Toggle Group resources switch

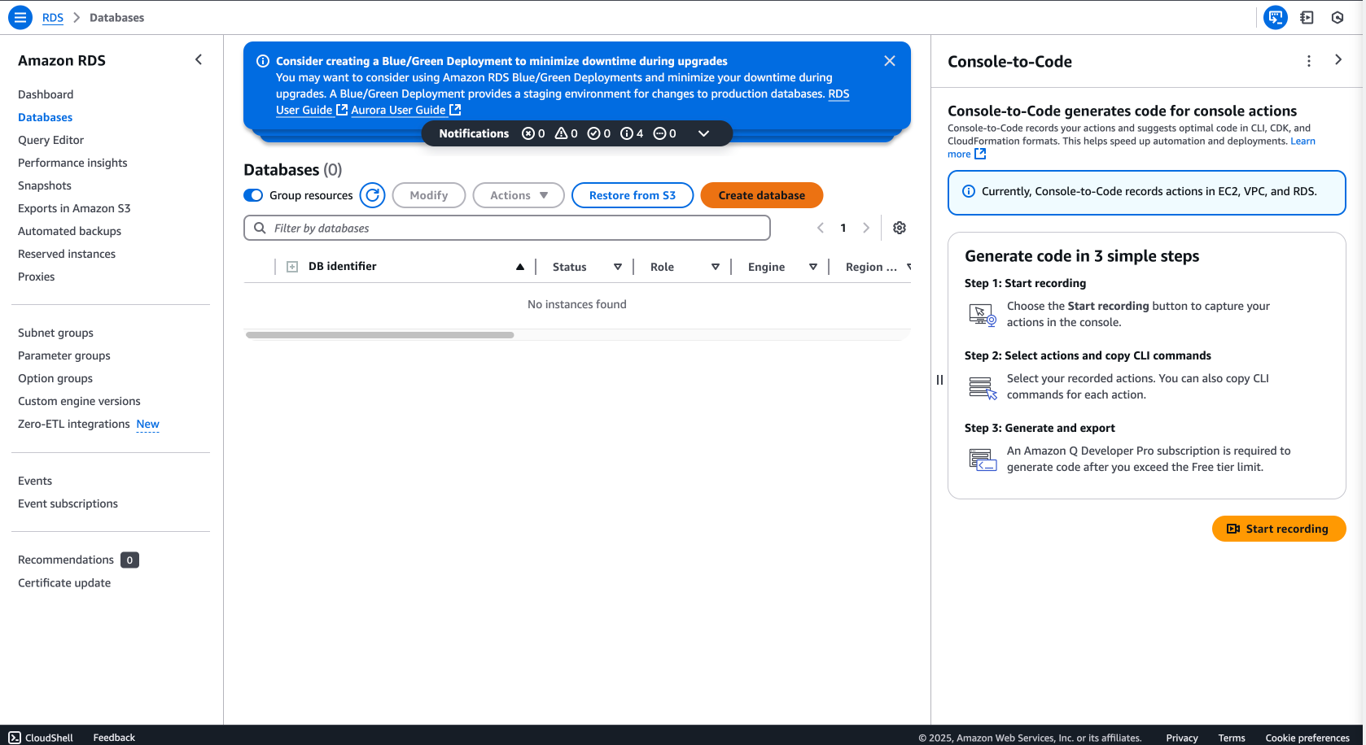click(x=253, y=195)
